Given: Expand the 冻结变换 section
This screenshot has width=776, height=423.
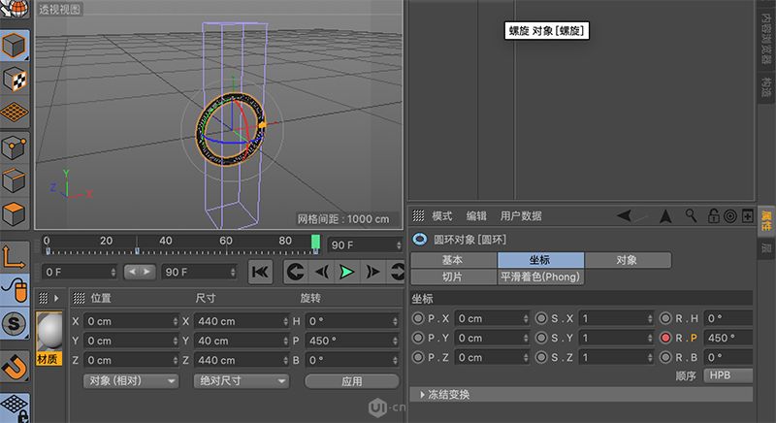Looking at the screenshot, I should tap(445, 395).
